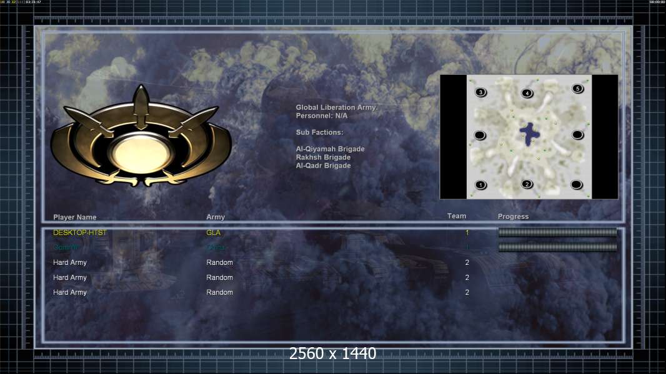Select start position 3 on the minimap
This screenshot has height=374, width=666.
(480, 92)
